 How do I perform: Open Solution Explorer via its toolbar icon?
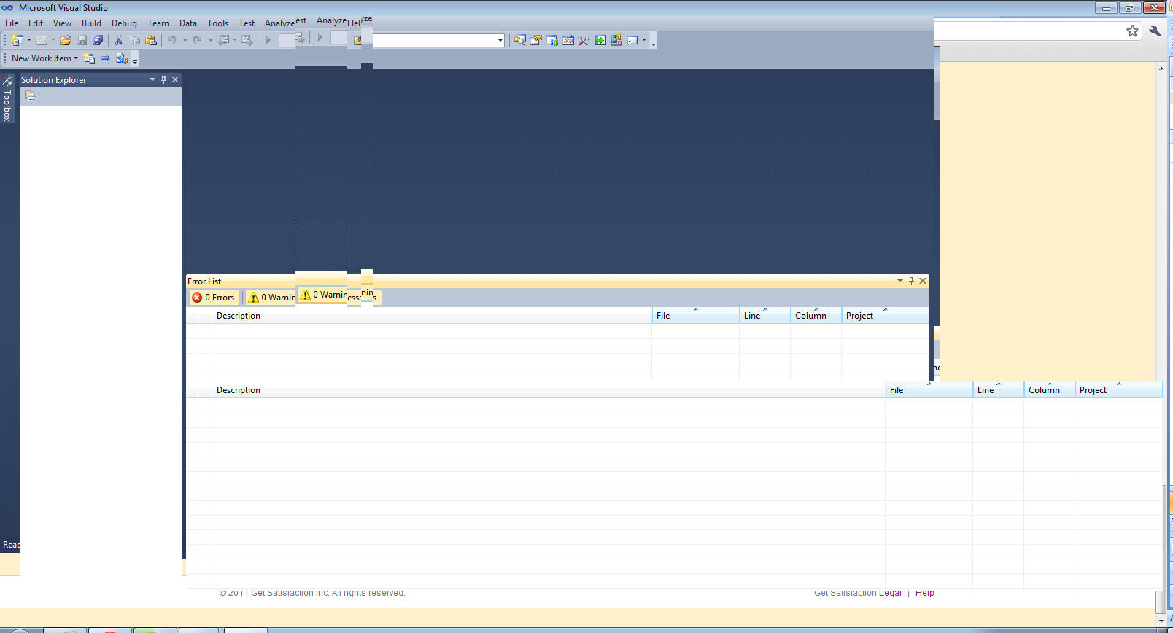[x=520, y=40]
